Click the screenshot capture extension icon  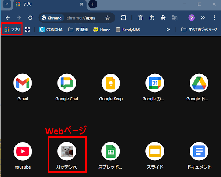pos(152,18)
